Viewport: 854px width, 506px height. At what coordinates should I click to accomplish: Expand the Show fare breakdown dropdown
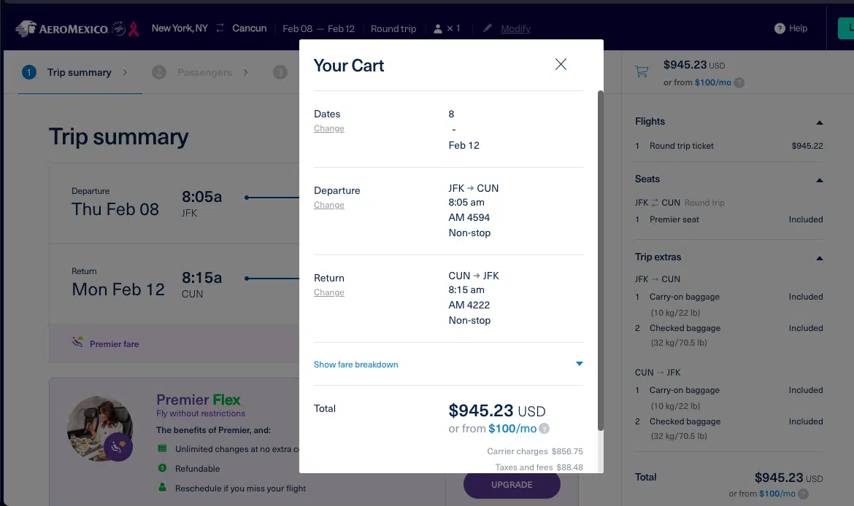point(579,364)
